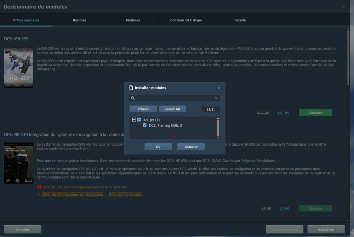Click the module list scrollbar thumb
The height and width of the screenshot is (237, 354).
tap(218, 128)
